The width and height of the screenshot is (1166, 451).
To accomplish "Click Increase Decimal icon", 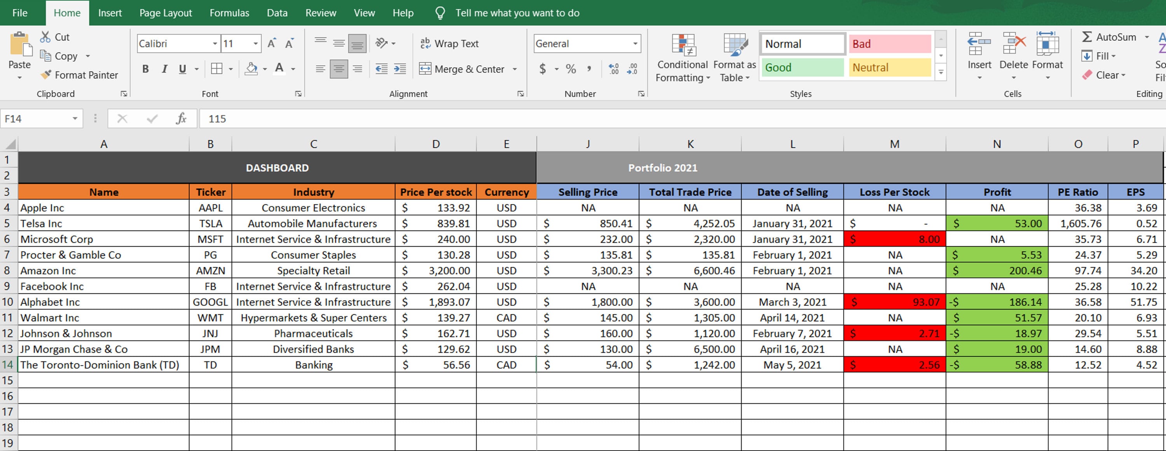I will tap(614, 69).
